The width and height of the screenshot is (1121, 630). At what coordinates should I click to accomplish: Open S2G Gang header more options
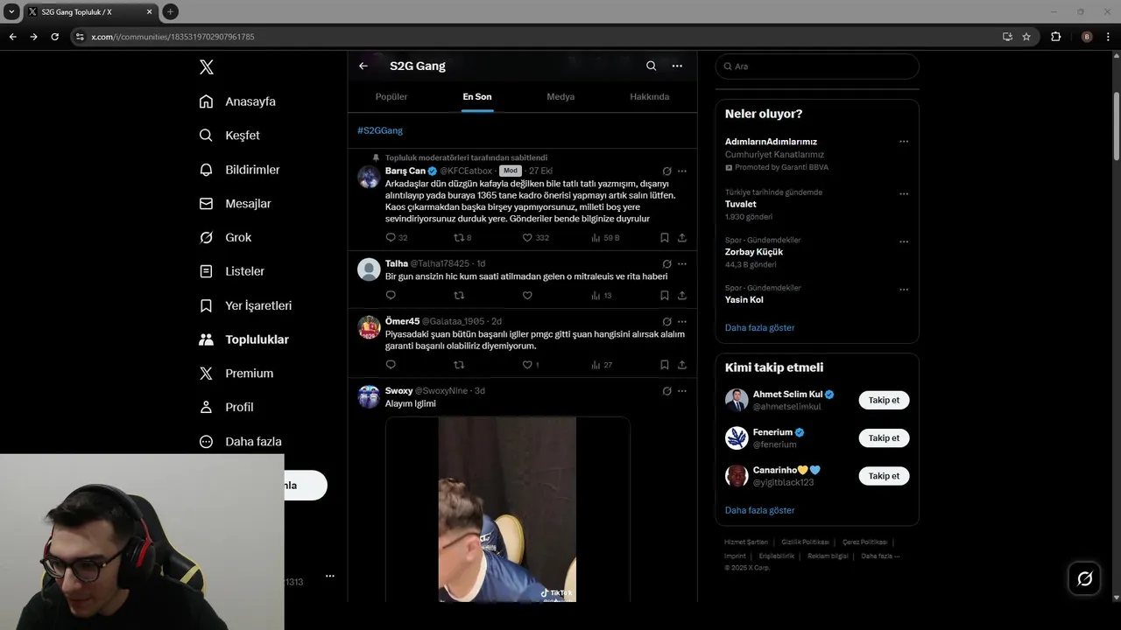(x=677, y=66)
